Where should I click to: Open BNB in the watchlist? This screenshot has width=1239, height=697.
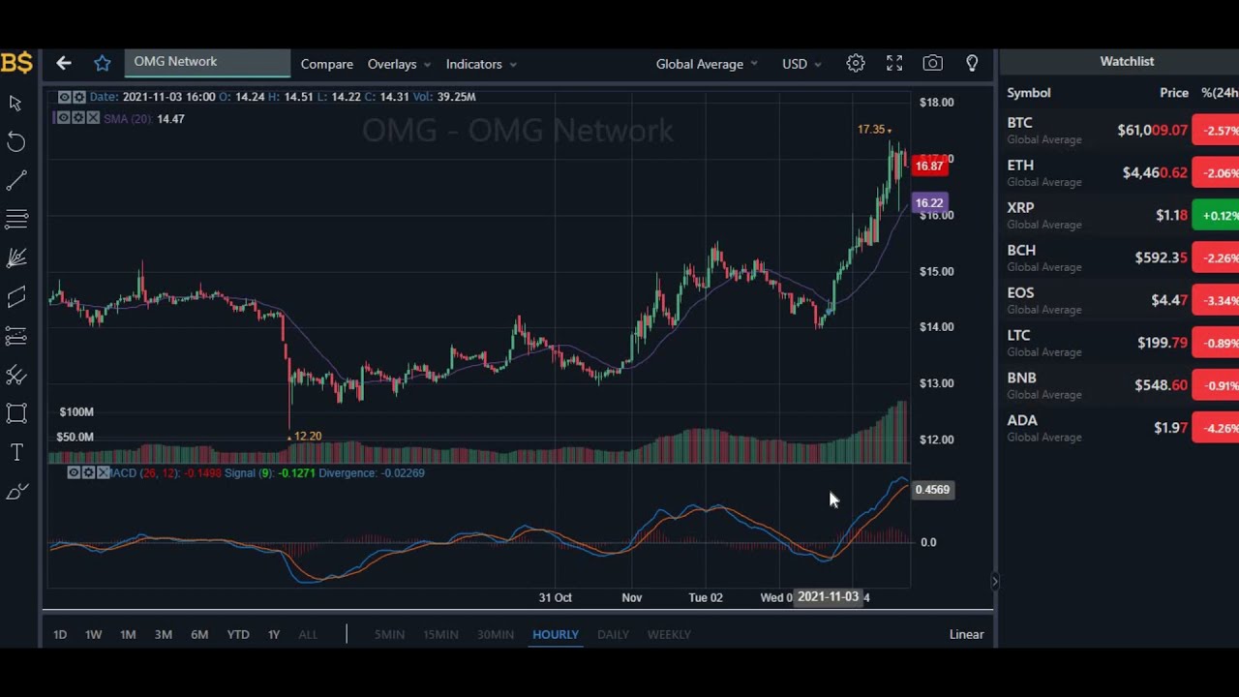point(1120,385)
